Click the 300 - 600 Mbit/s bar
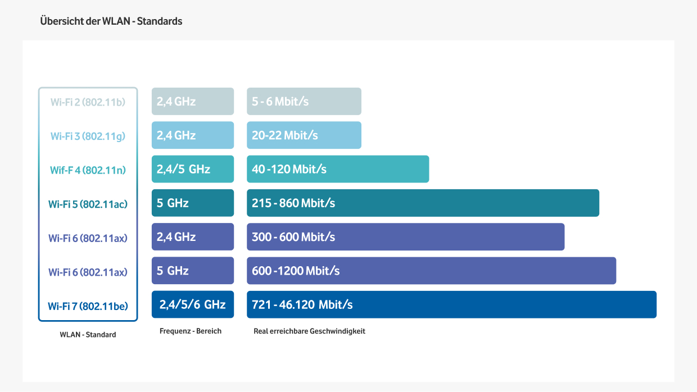The height and width of the screenshot is (392, 697). 405,237
